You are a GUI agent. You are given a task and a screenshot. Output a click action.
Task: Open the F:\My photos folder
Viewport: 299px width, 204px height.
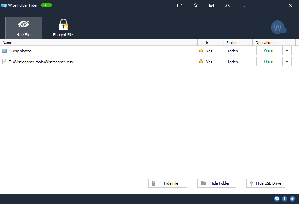click(x=269, y=51)
